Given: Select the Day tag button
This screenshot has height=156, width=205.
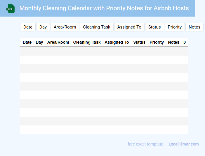Looking at the screenshot, I should coord(43,27).
